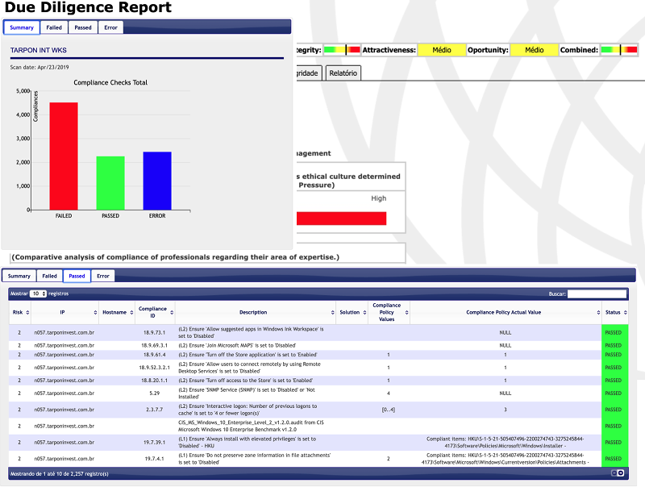Switch to the top Failed tab

[54, 27]
